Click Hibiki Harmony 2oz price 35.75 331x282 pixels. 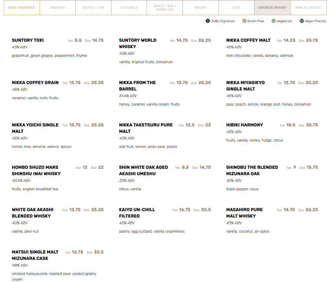[x=312, y=125]
